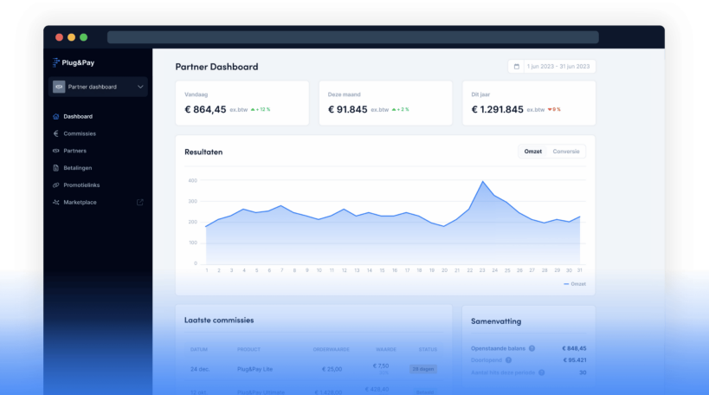The image size is (709, 395).
Task: Switch chart to Omzet view
Action: pyautogui.click(x=533, y=152)
